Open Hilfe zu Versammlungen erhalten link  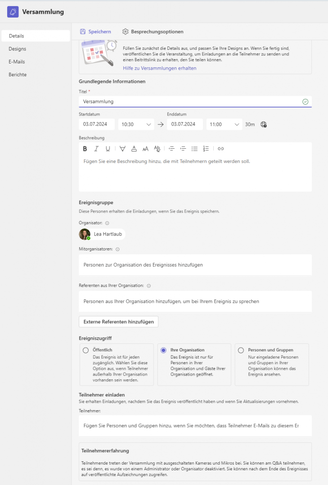pos(159,68)
